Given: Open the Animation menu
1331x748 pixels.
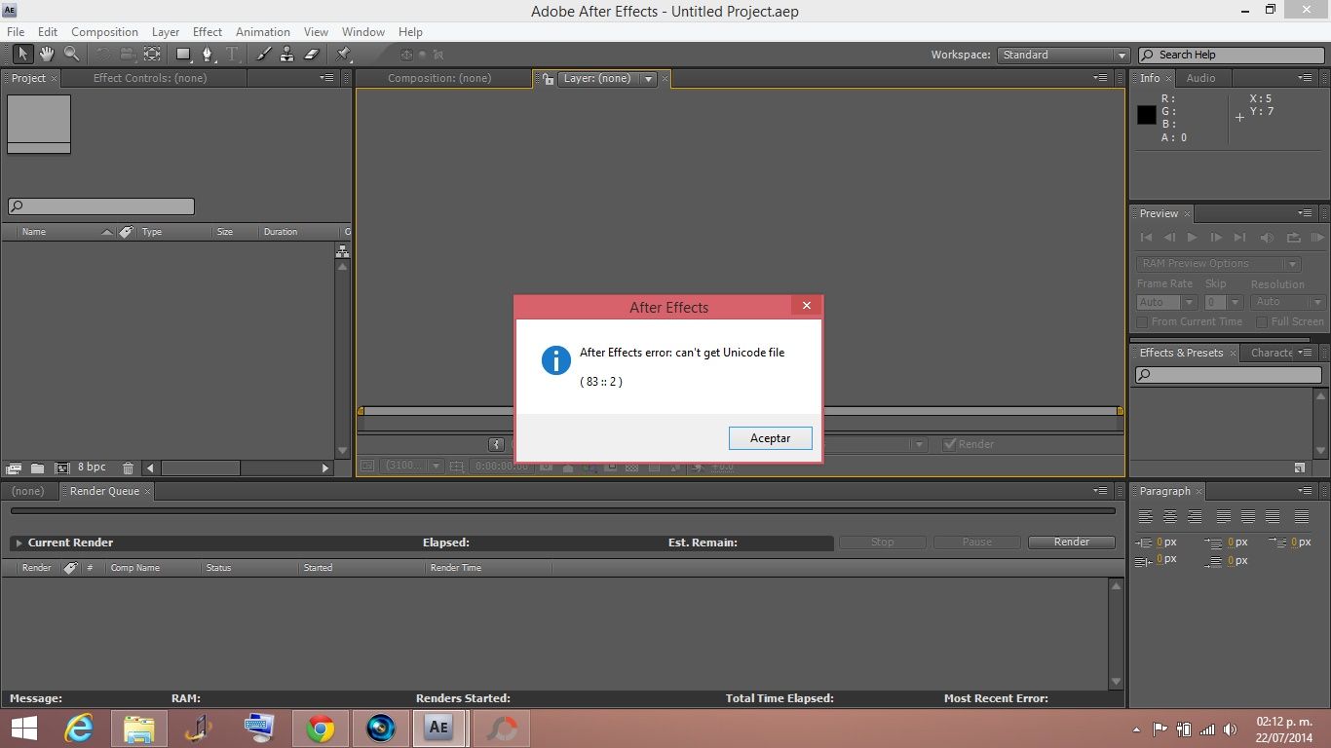Looking at the screenshot, I should (x=263, y=32).
